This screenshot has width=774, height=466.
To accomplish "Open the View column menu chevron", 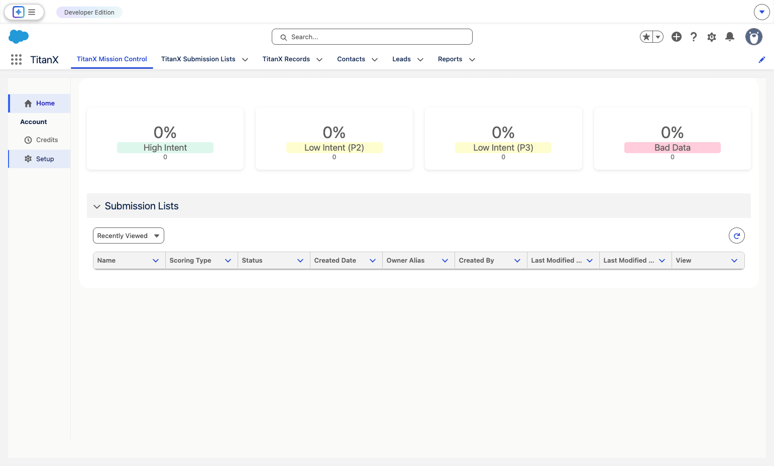I will [x=734, y=261].
